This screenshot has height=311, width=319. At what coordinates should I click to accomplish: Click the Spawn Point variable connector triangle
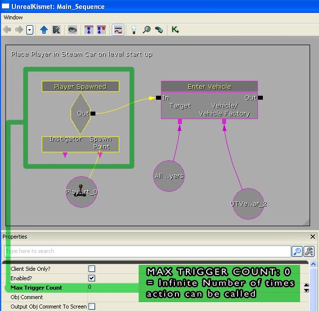tap(100, 155)
